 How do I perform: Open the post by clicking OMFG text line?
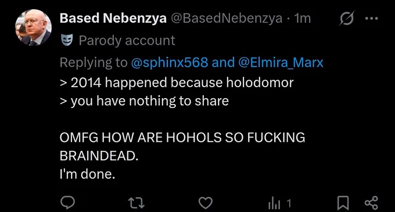click(x=182, y=138)
